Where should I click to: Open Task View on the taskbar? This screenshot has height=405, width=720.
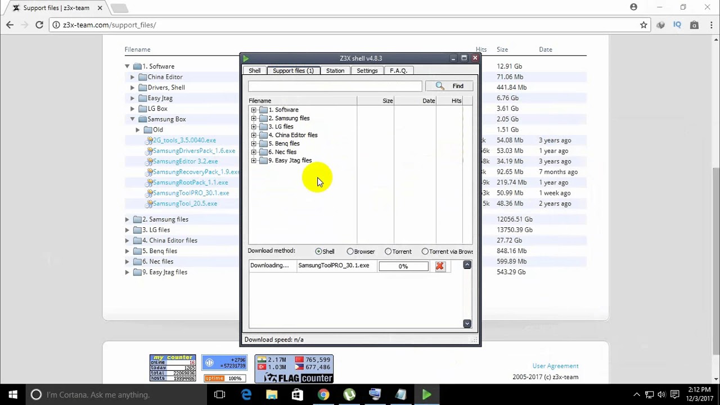[x=219, y=395]
